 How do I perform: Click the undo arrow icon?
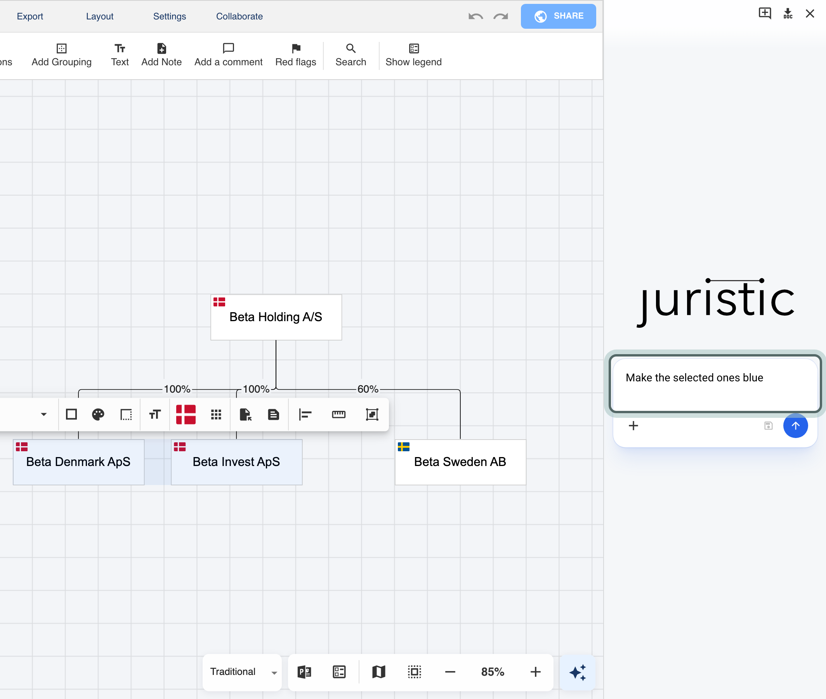point(475,16)
